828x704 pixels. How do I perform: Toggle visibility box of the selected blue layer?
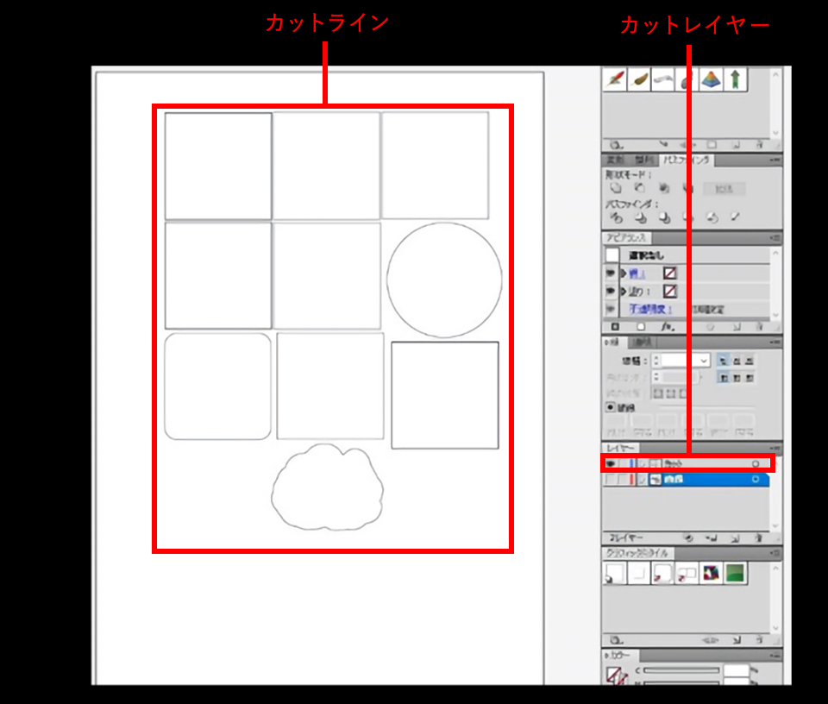click(611, 480)
